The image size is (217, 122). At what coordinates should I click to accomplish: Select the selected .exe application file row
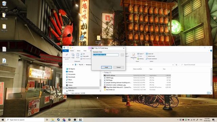pyautogui.click(x=137, y=75)
